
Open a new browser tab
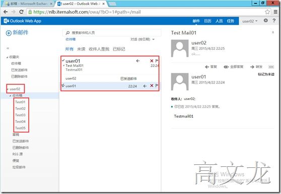[x=112, y=4]
